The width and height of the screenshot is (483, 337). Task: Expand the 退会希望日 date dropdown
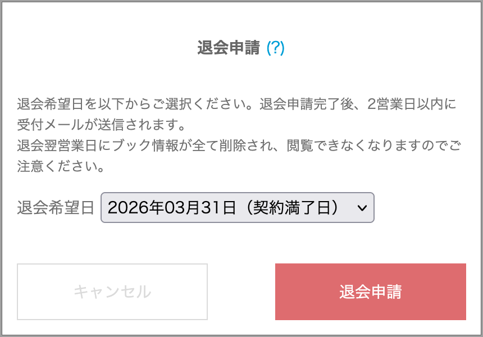coord(237,207)
